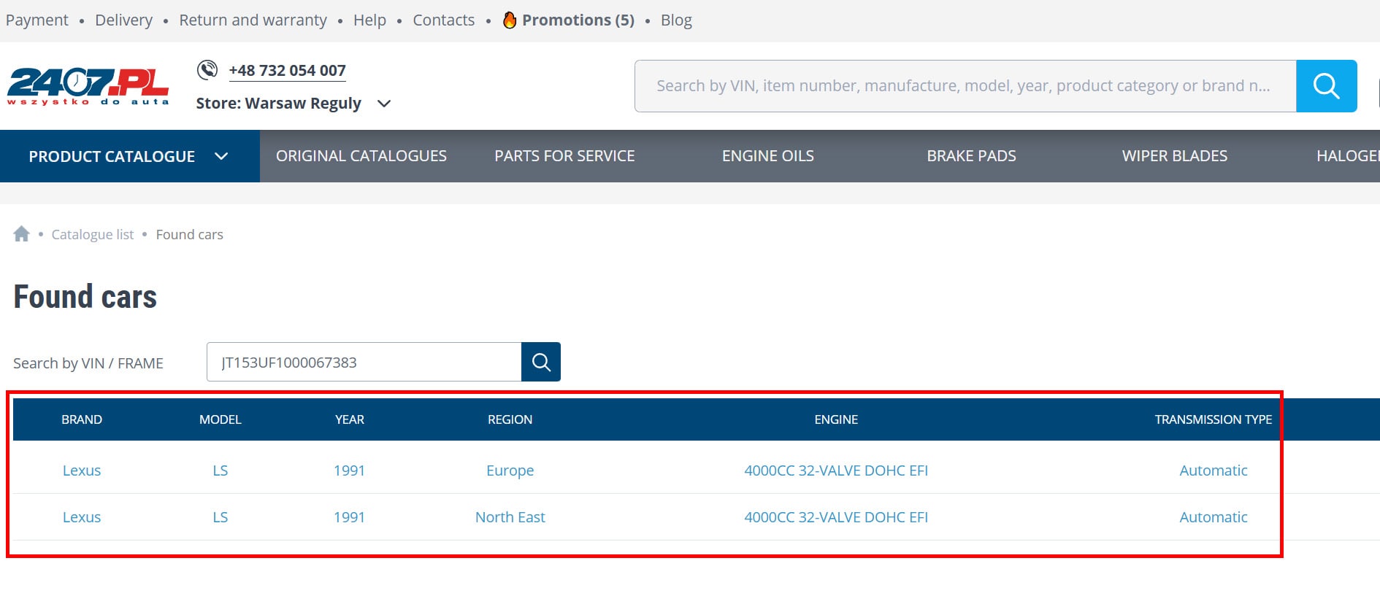
Task: Click the BRAND column header
Action: click(82, 419)
